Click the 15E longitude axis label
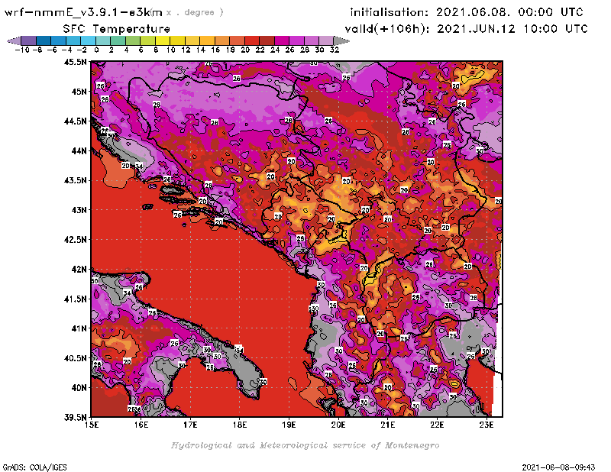 tap(92, 425)
